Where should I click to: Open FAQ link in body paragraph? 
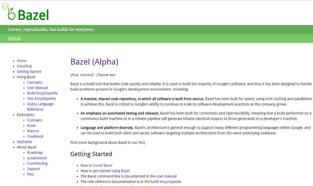click(x=142, y=143)
